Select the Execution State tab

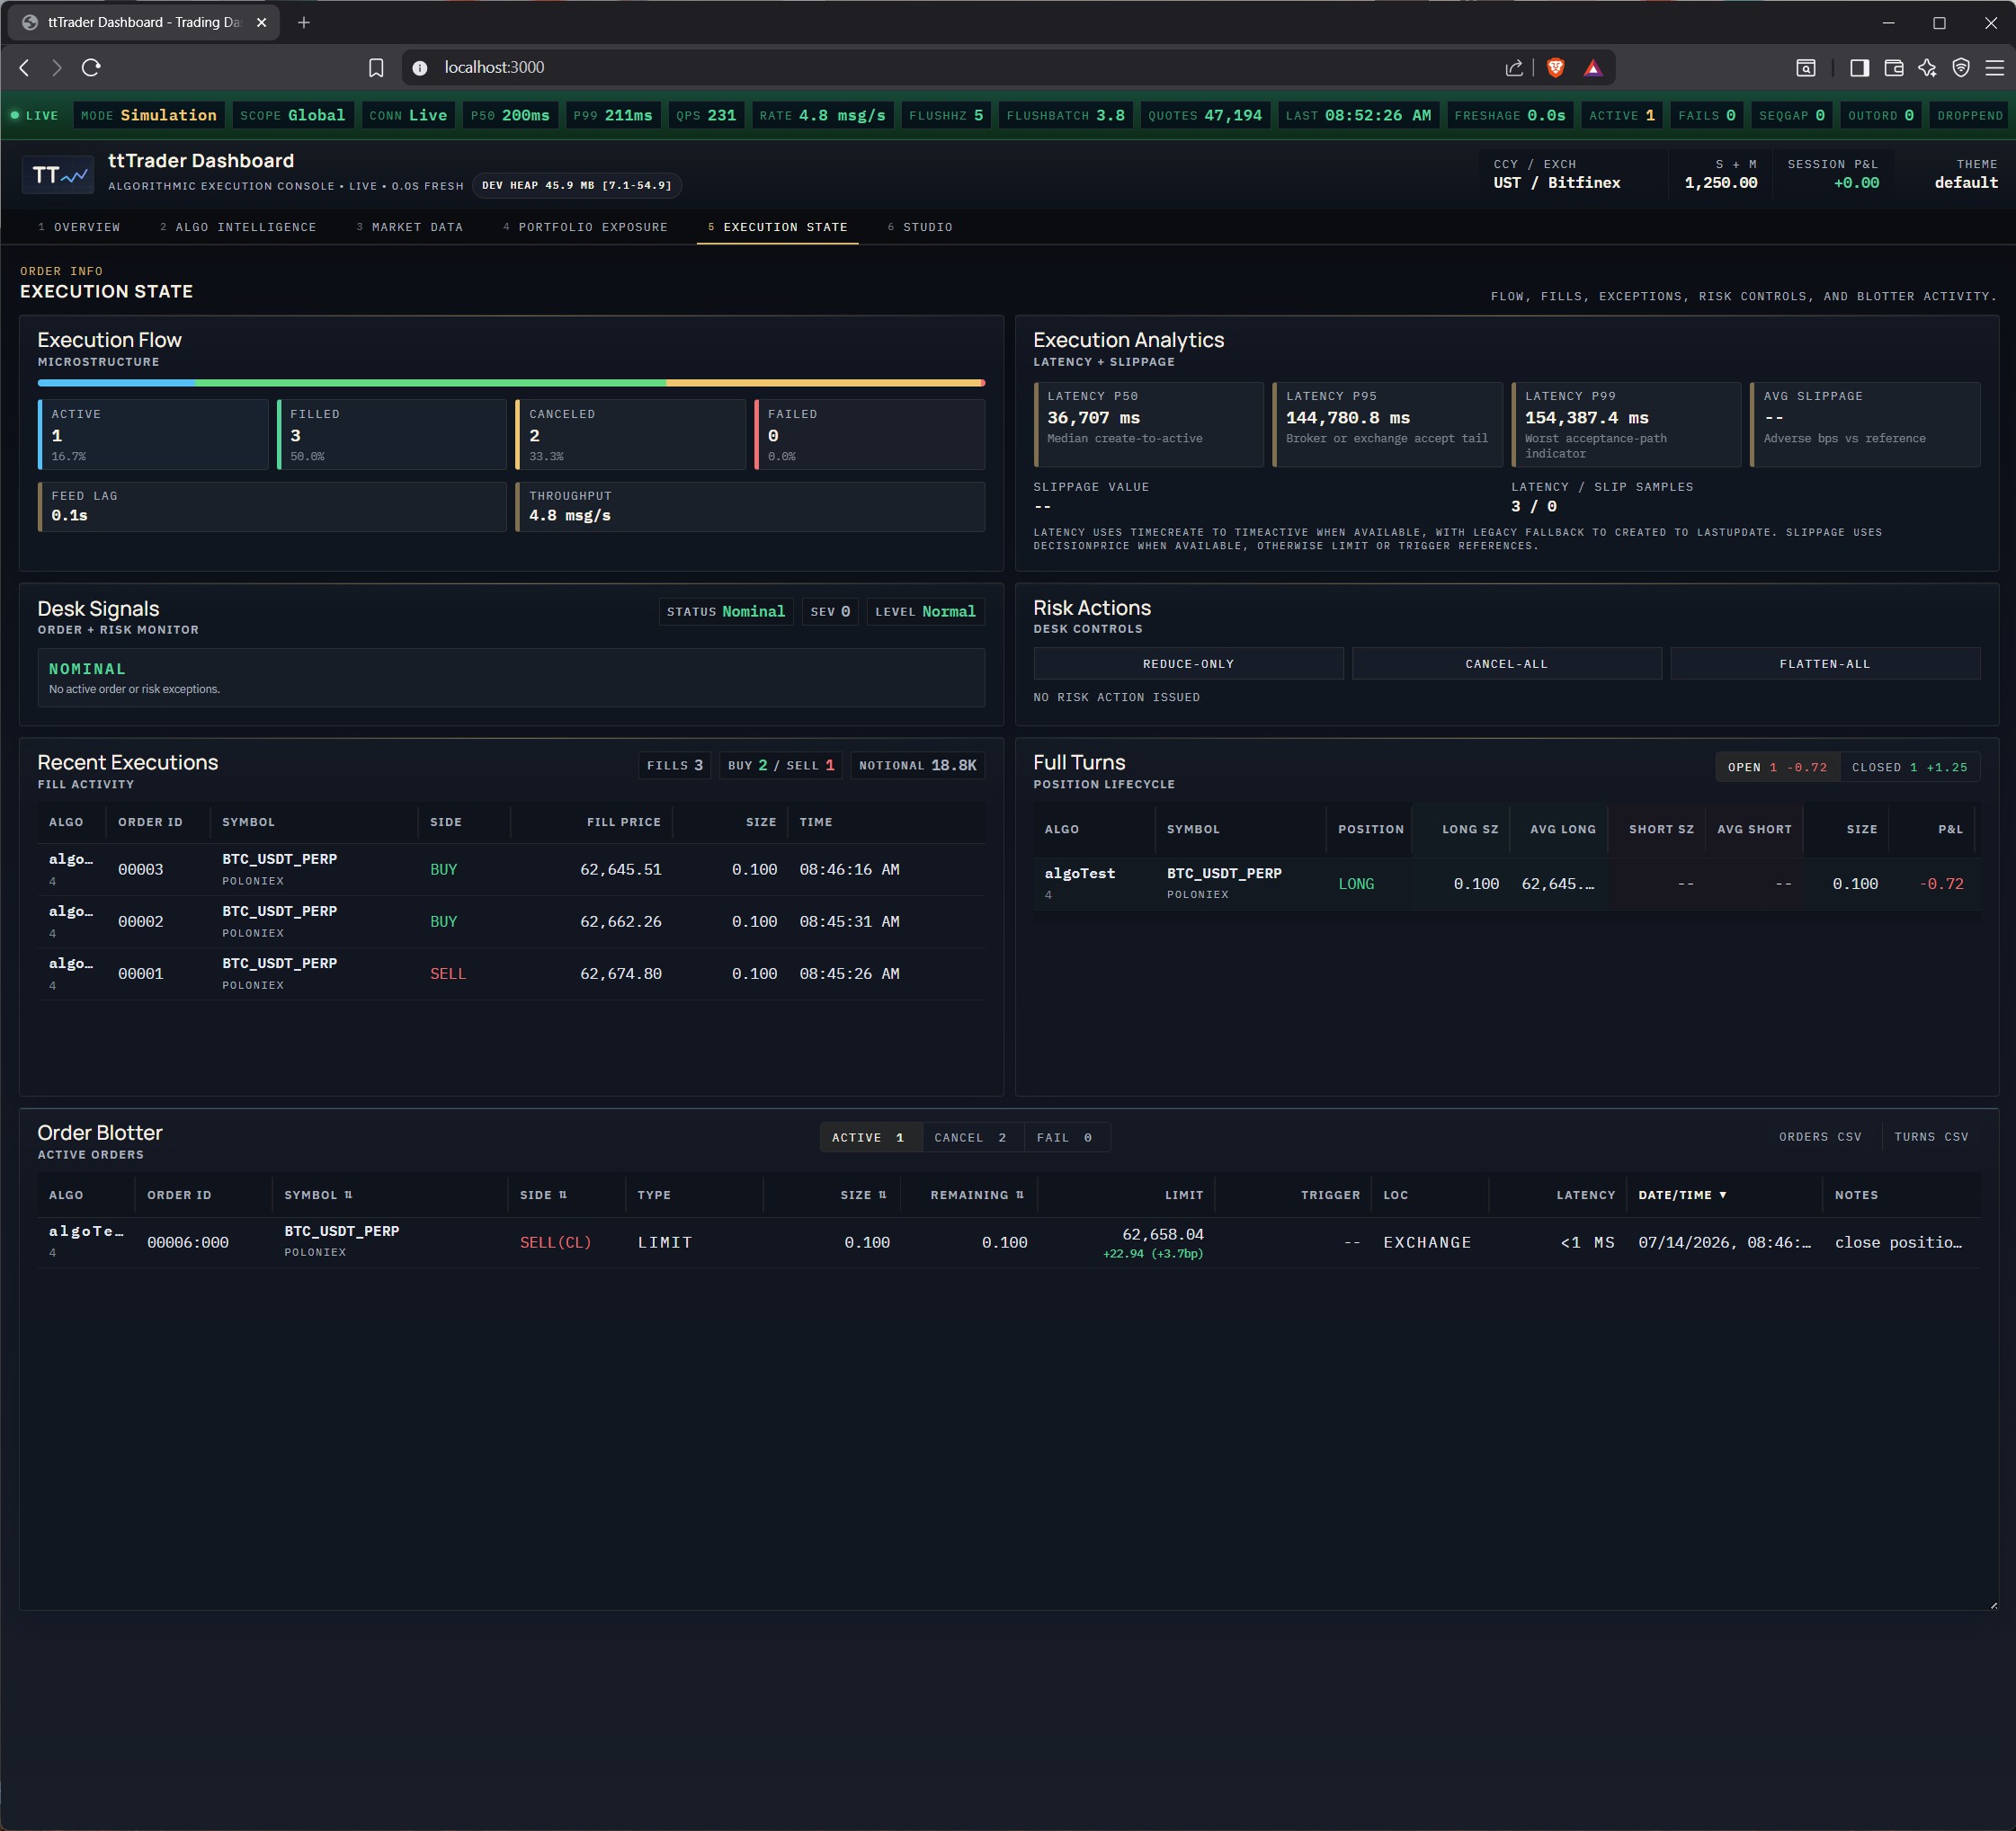coord(777,227)
